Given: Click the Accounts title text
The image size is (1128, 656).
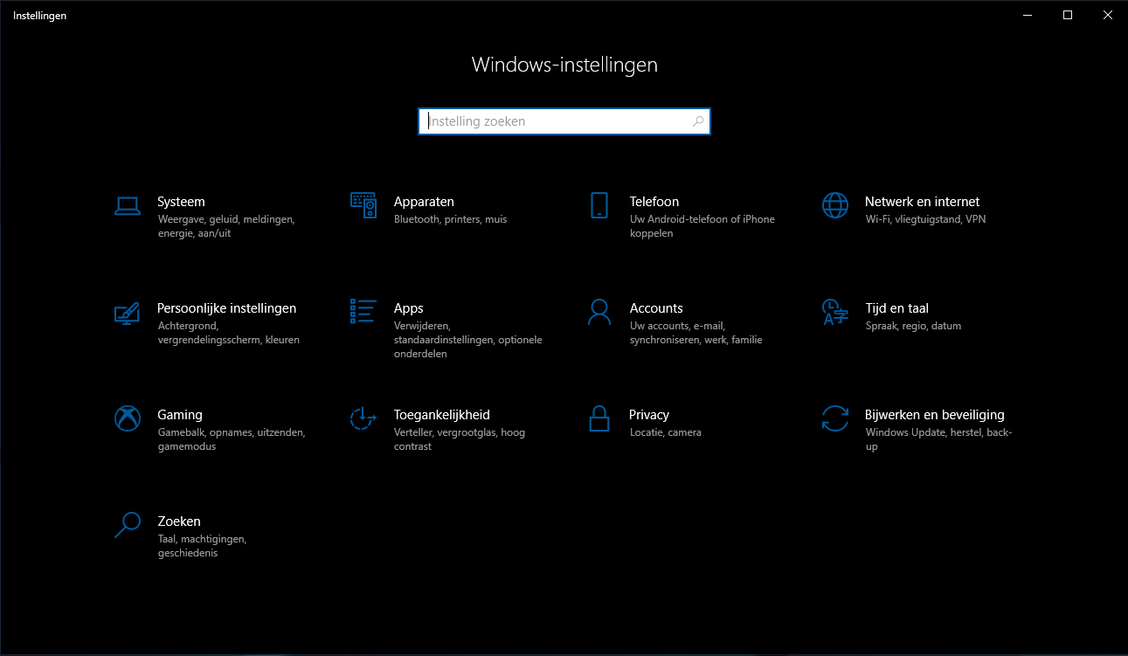Looking at the screenshot, I should click(656, 308).
